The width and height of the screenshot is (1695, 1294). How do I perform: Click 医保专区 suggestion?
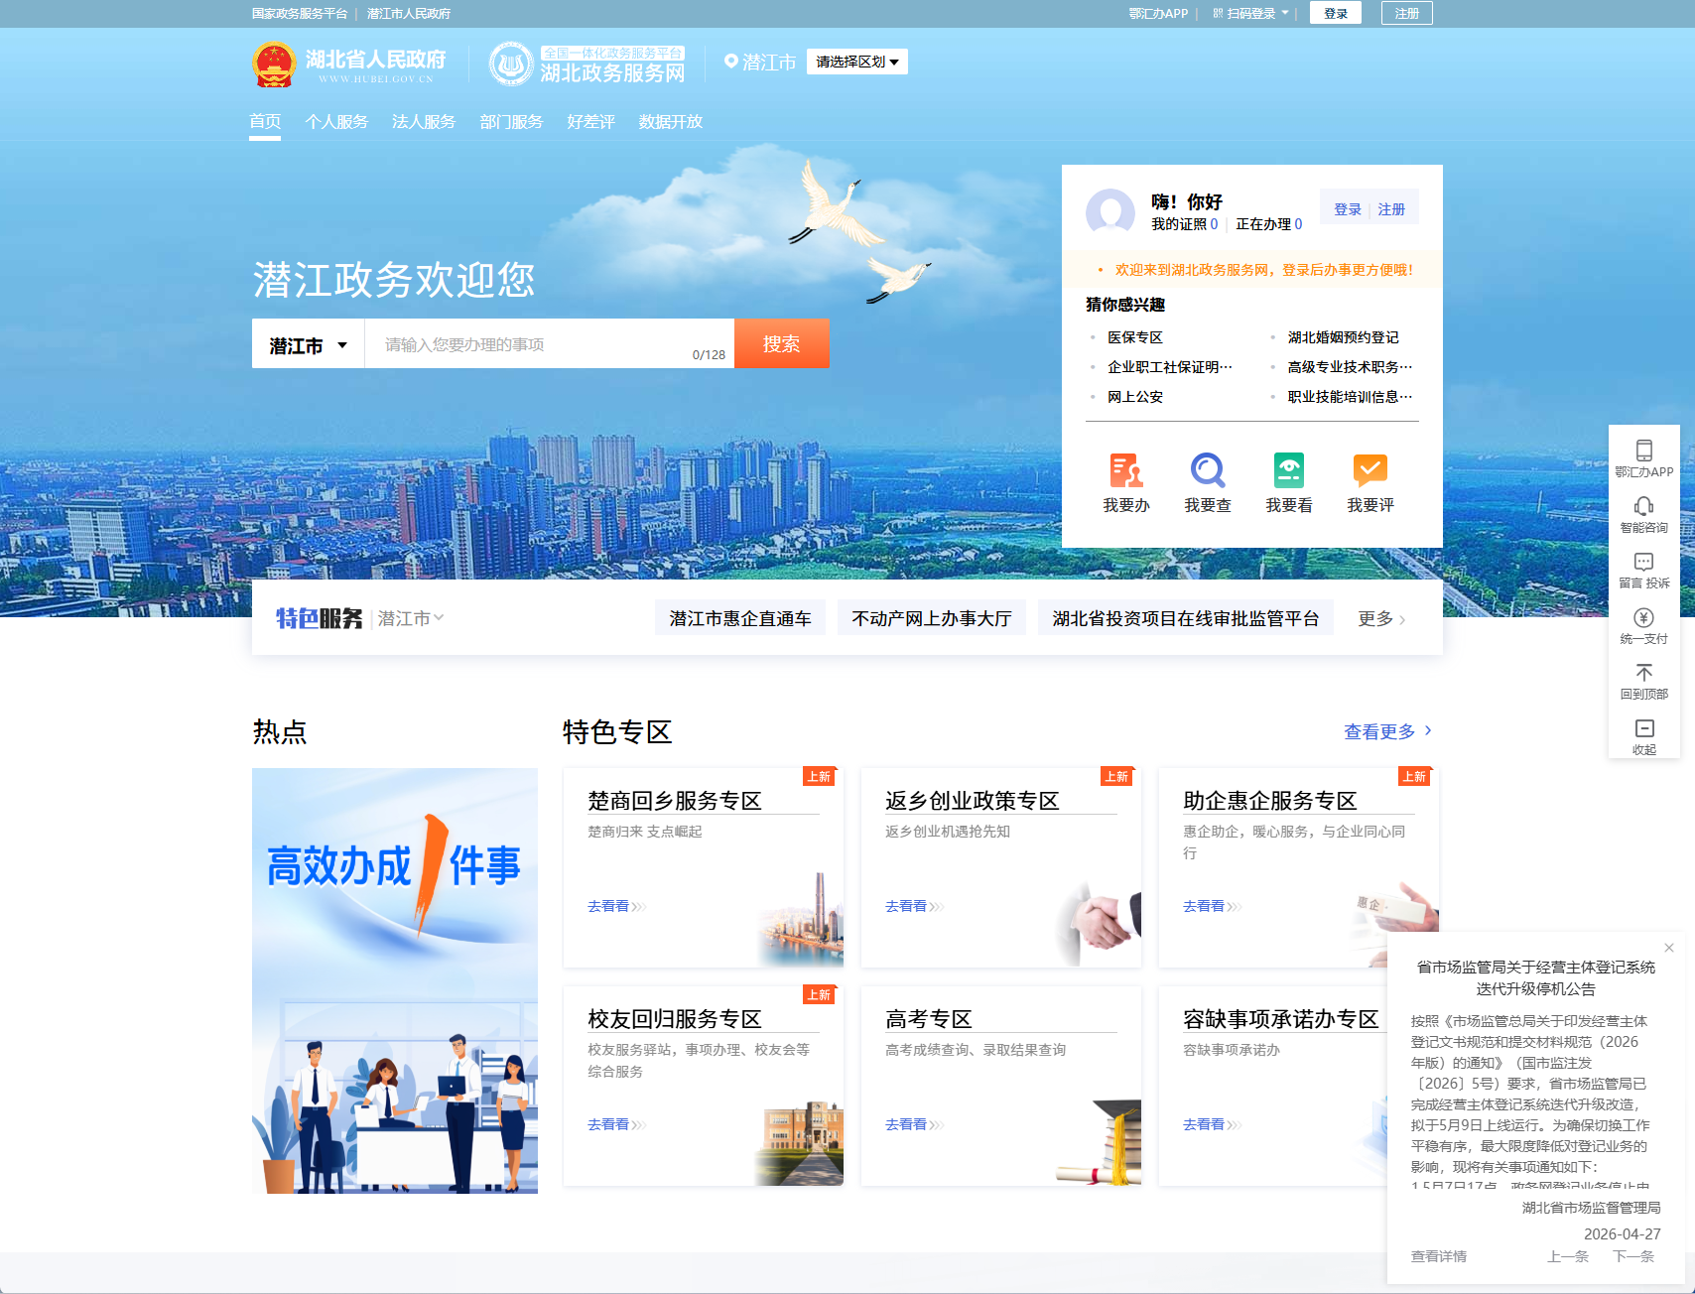tap(1135, 337)
